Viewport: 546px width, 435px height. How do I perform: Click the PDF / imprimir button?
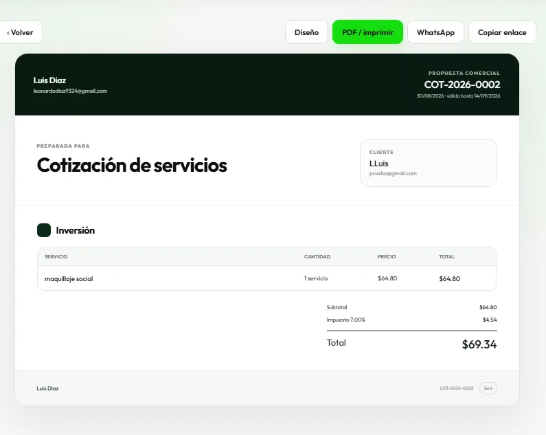pos(367,32)
